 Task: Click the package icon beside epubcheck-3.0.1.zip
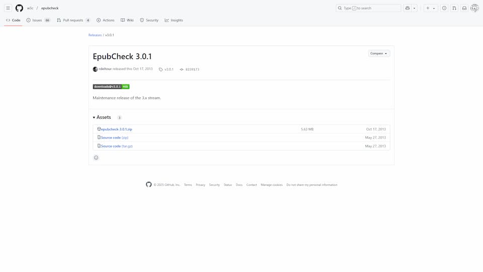99,129
